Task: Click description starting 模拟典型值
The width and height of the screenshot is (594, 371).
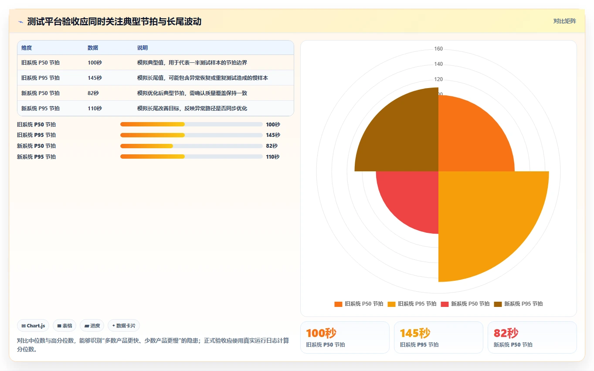Action: pyautogui.click(x=192, y=63)
